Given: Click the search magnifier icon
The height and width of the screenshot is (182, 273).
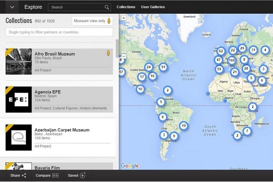Looking at the screenshot, I should (x=107, y=7).
